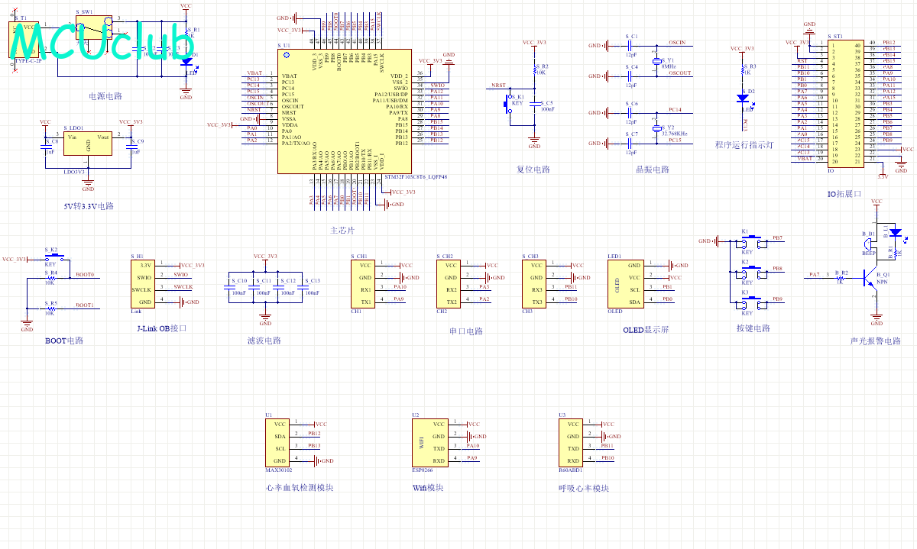This screenshot has width=917, height=549.
Task: Click the OSCOUT net label near capacitor S_C4
Action: (x=679, y=73)
